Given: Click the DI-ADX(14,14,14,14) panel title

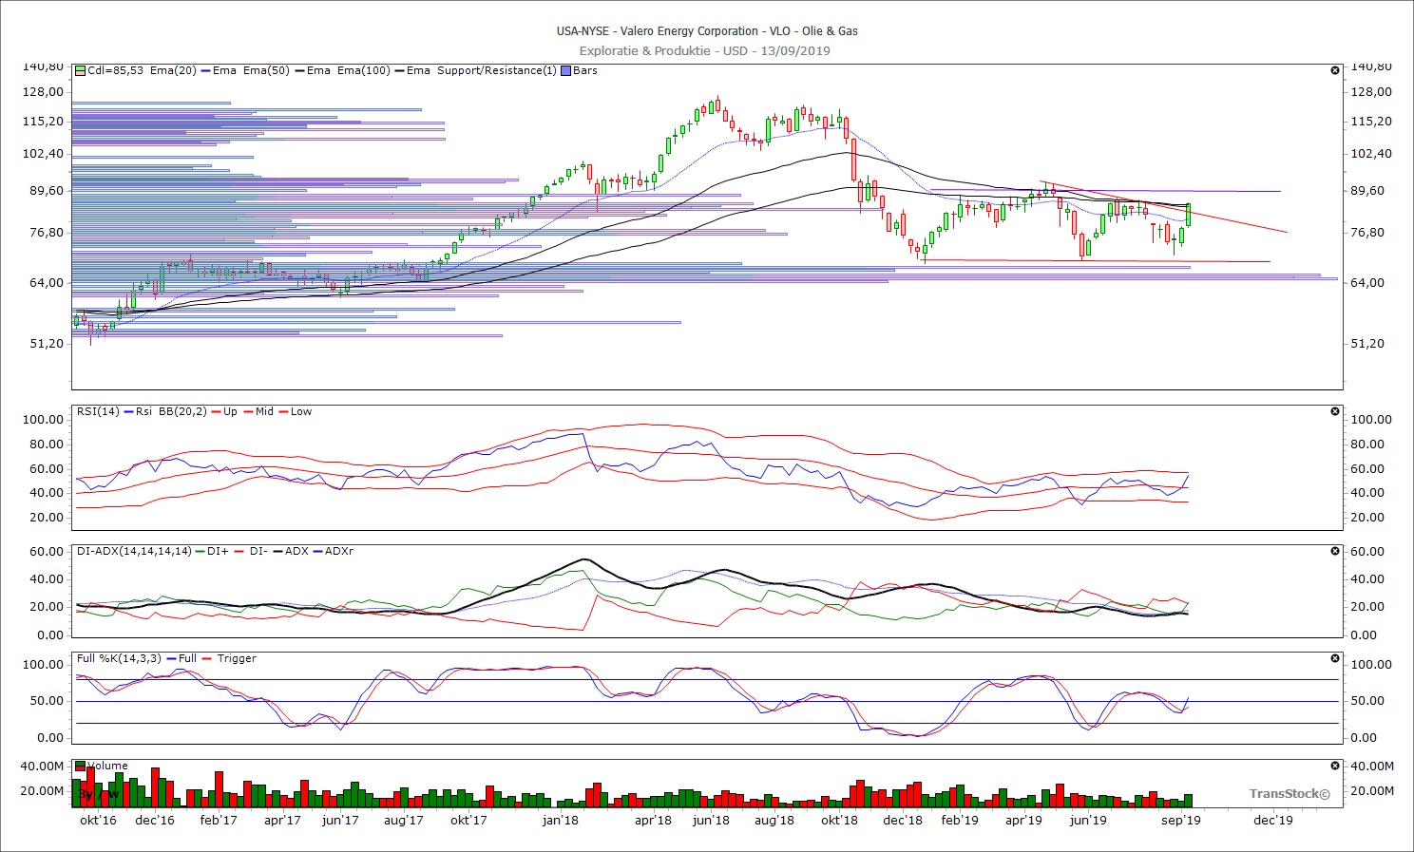Looking at the screenshot, I should [134, 551].
